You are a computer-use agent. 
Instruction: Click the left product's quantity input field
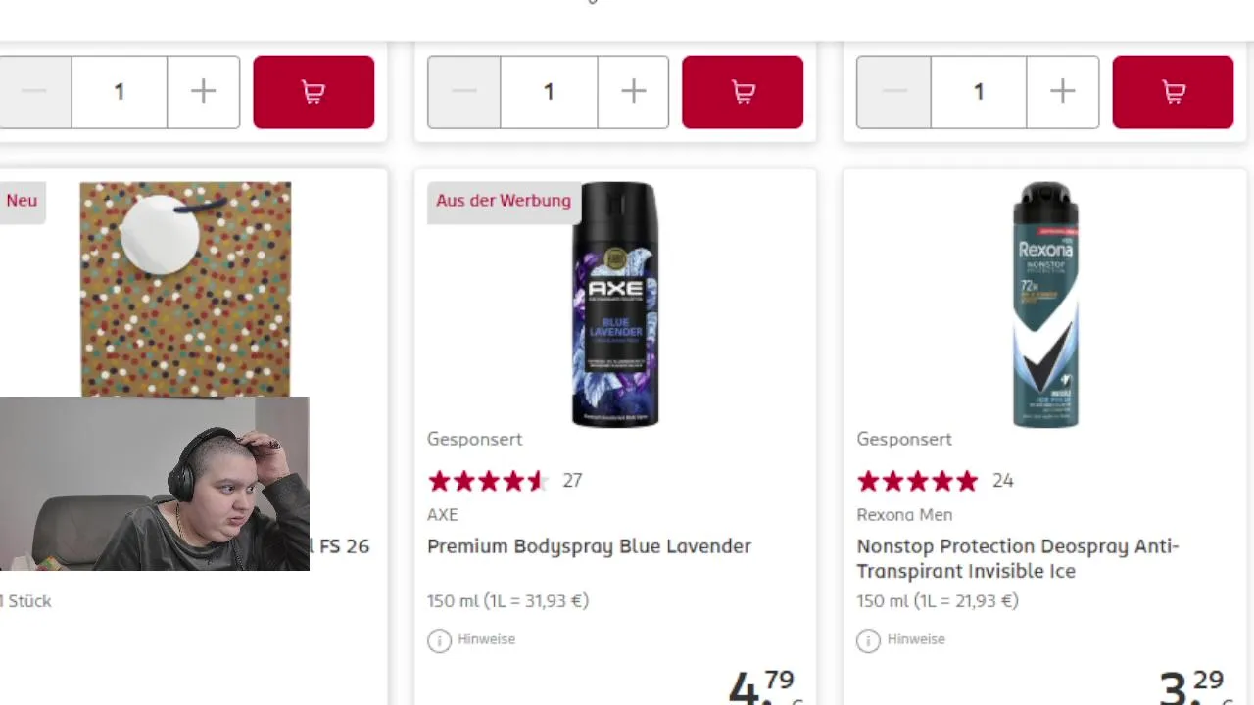pos(120,92)
